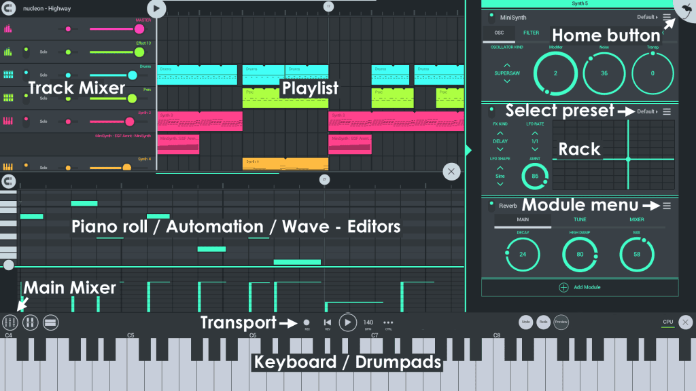Image resolution: width=696 pixels, height=391 pixels.
Task: Toggle the MiniSynth power switch
Action: pyautogui.click(x=491, y=18)
